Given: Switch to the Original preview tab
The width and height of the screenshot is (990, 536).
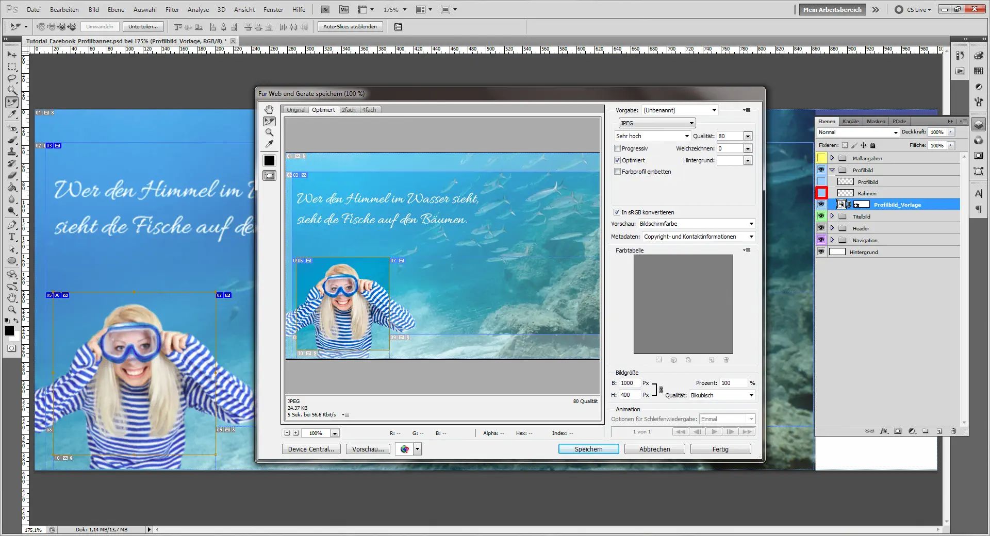Looking at the screenshot, I should [296, 110].
